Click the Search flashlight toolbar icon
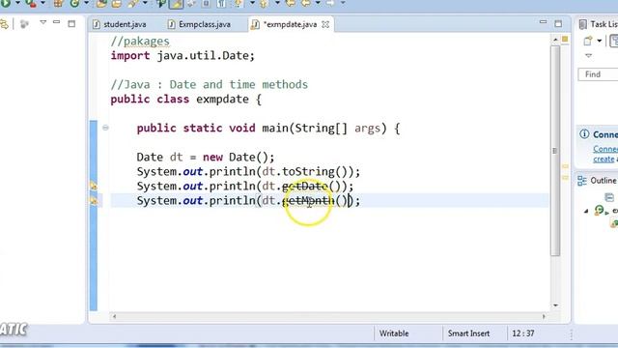 [132, 4]
